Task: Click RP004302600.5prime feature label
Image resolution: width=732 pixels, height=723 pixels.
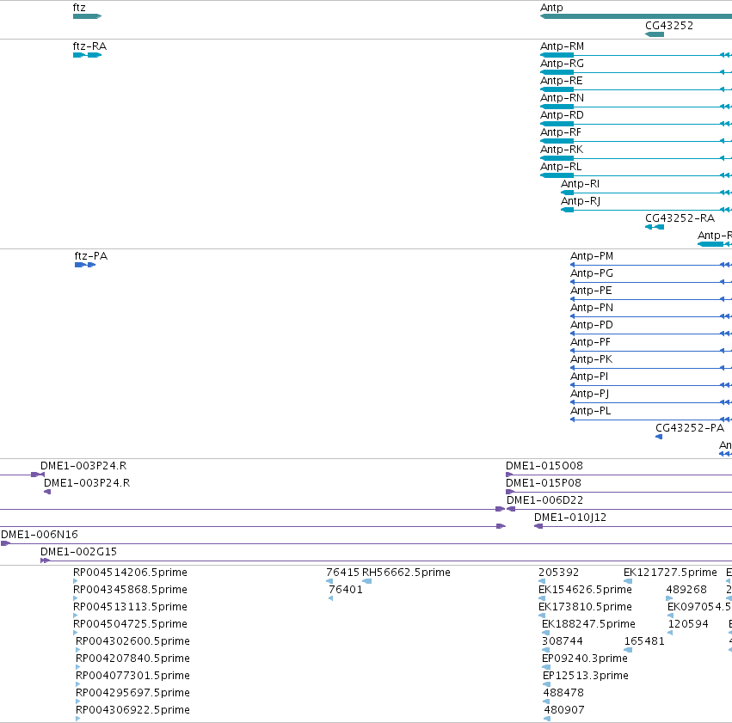Action: click(x=132, y=641)
